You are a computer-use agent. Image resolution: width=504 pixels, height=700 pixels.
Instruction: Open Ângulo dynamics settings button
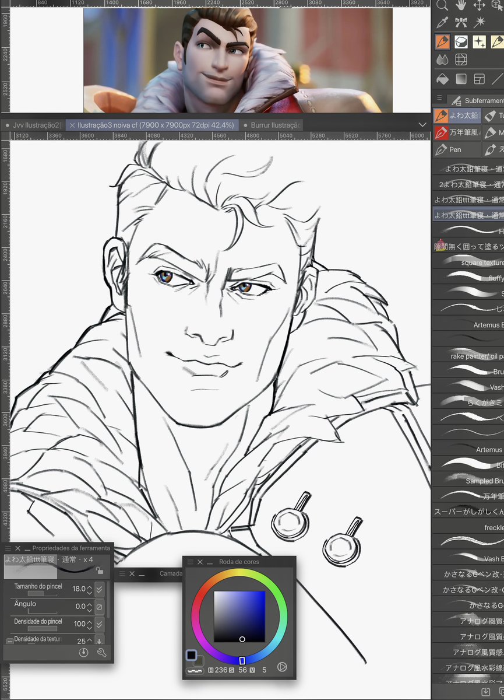pos(100,607)
